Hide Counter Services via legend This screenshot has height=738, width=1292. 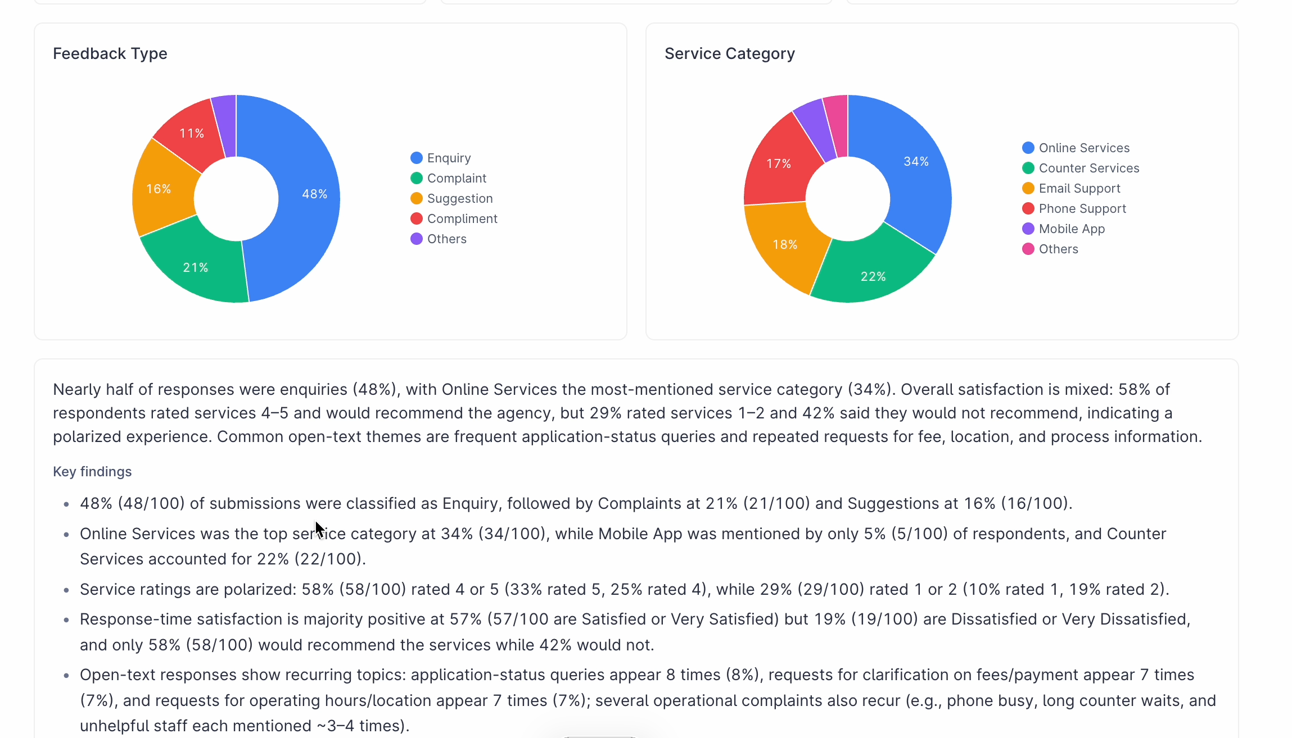1088,168
